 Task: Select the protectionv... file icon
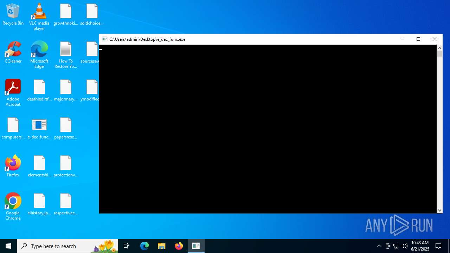click(x=66, y=167)
